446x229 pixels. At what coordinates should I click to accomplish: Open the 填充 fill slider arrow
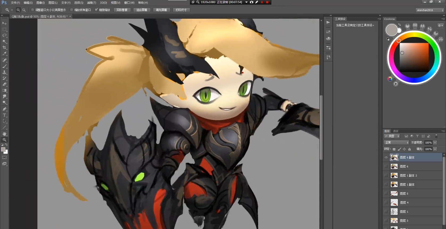[435, 149]
